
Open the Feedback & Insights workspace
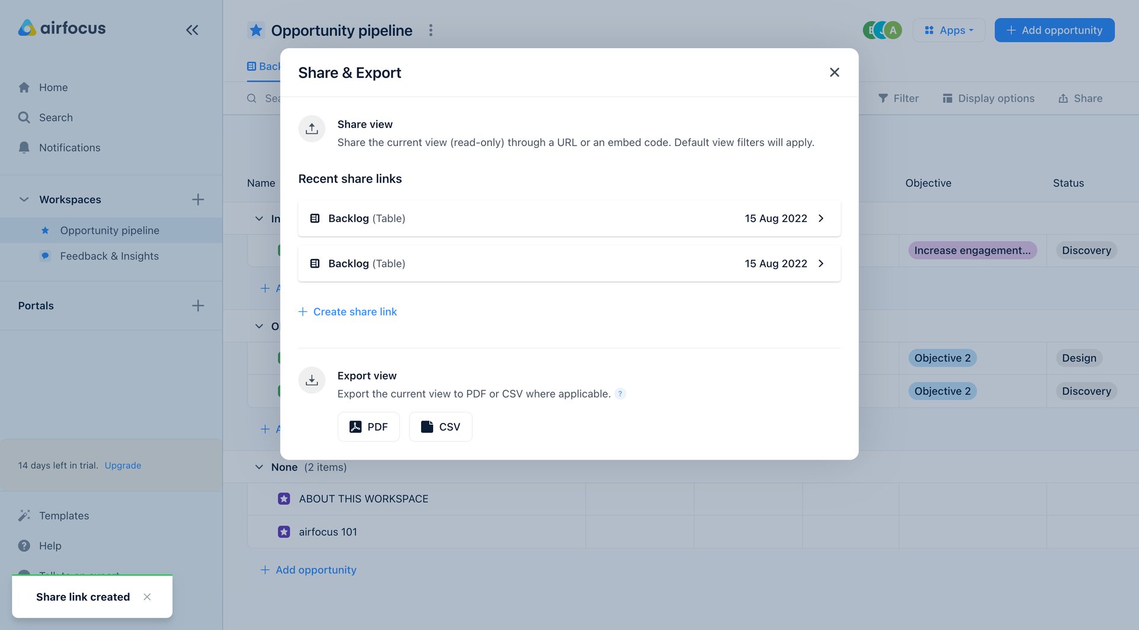[x=109, y=256]
